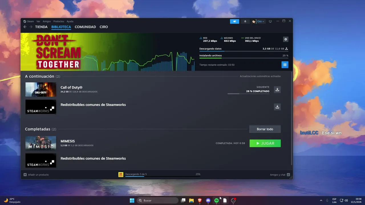This screenshot has width=365, height=205.
Task: Download queued Redistribuibles comunes de Steamworks
Action: coord(277,107)
